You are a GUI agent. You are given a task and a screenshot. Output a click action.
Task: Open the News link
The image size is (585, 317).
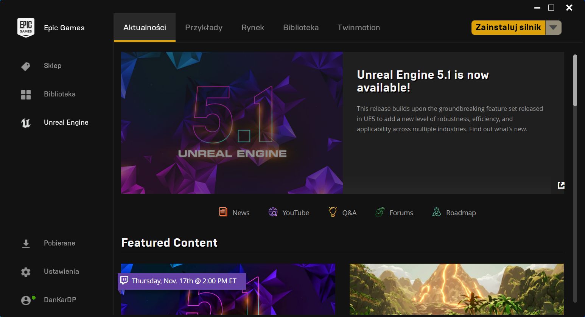click(241, 213)
